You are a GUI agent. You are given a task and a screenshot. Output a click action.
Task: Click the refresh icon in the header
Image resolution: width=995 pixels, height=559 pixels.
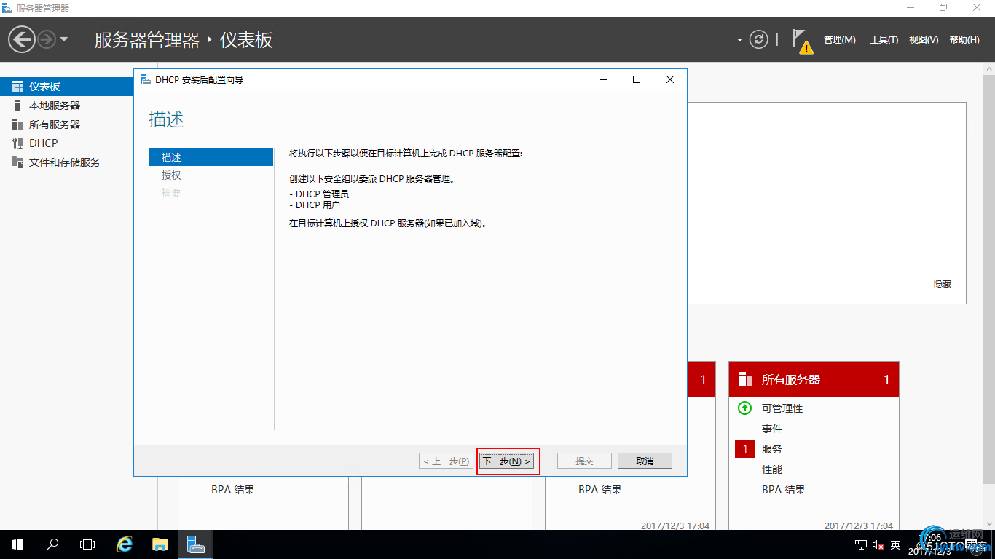(x=759, y=39)
